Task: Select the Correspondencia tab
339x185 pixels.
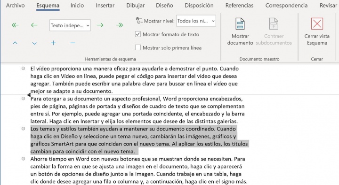Action: click(x=286, y=5)
